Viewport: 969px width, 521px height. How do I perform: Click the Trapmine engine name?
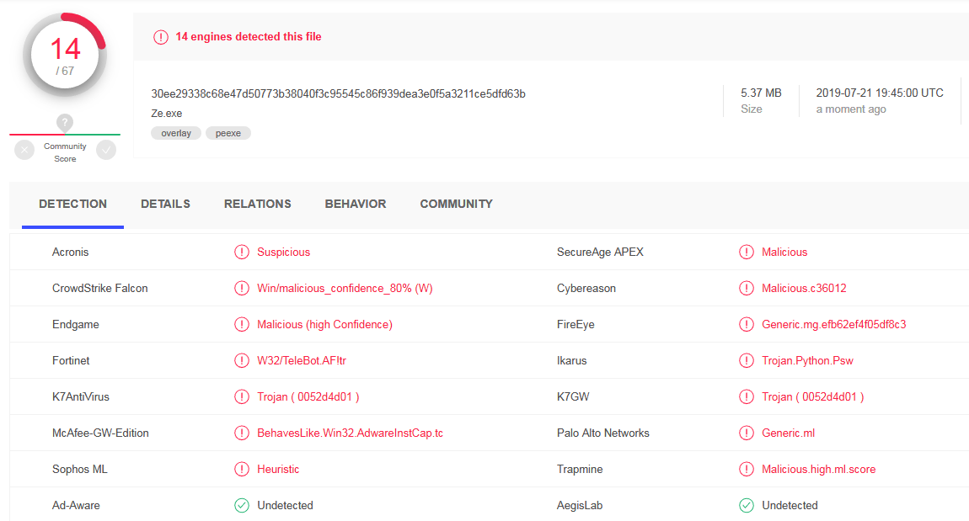pos(580,469)
